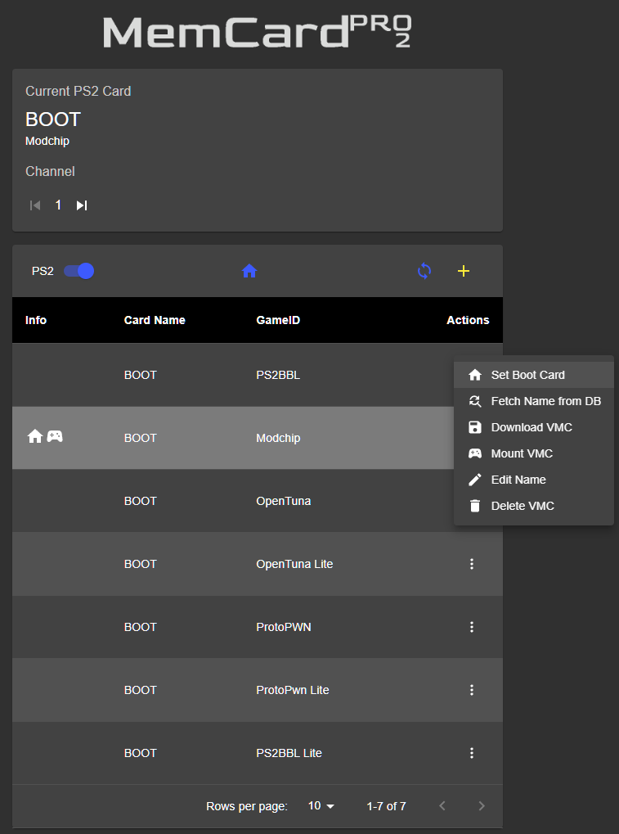Screen dimensions: 619x834
Task: Select Download VMC from menu
Action: (x=531, y=427)
